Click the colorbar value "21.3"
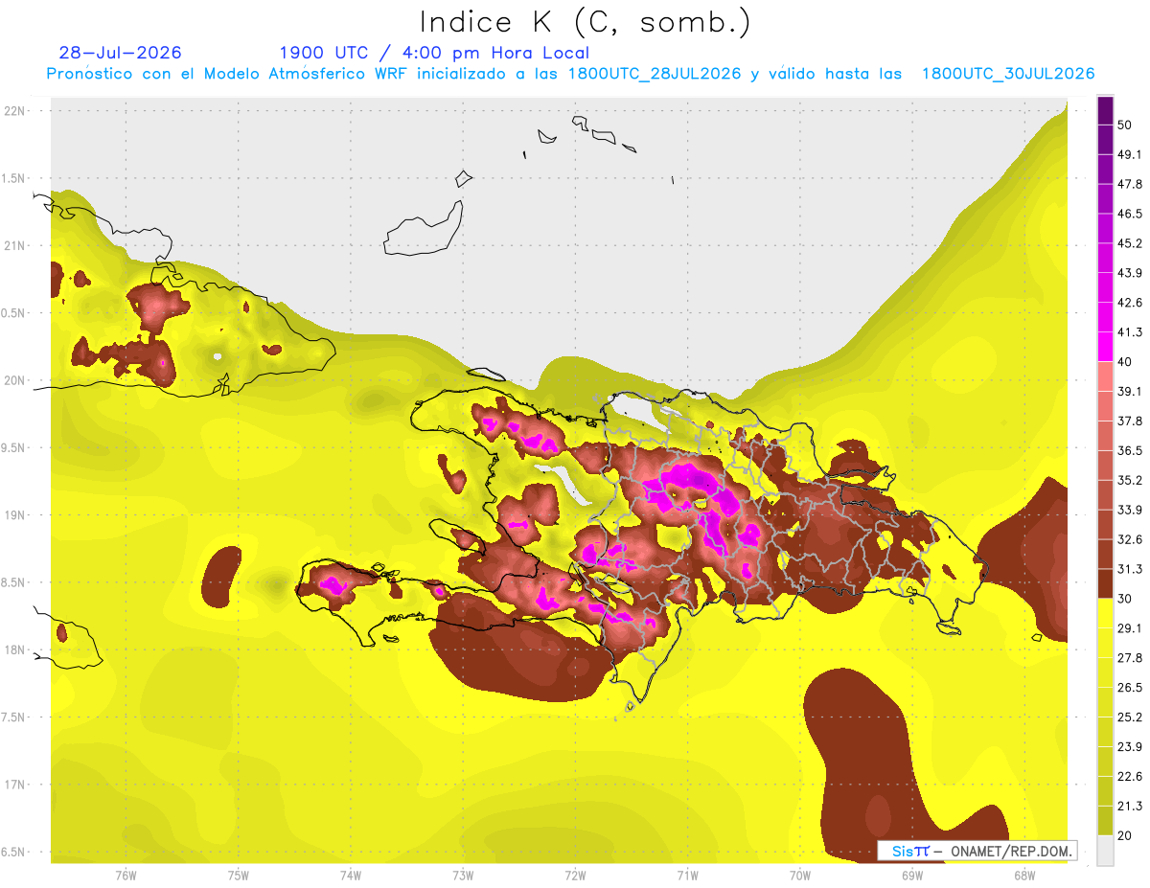Screen dimensions: 1150x888 coord(1130,807)
